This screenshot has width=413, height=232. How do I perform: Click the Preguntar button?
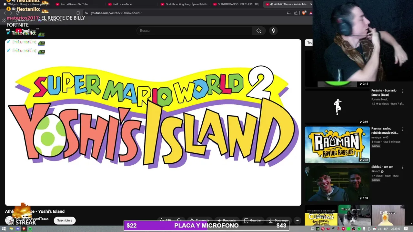[x=227, y=220]
